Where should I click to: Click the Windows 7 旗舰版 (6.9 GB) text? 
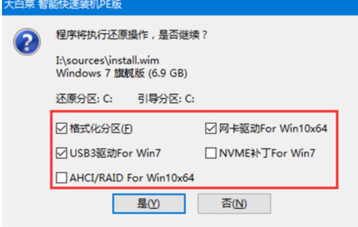[x=122, y=73]
